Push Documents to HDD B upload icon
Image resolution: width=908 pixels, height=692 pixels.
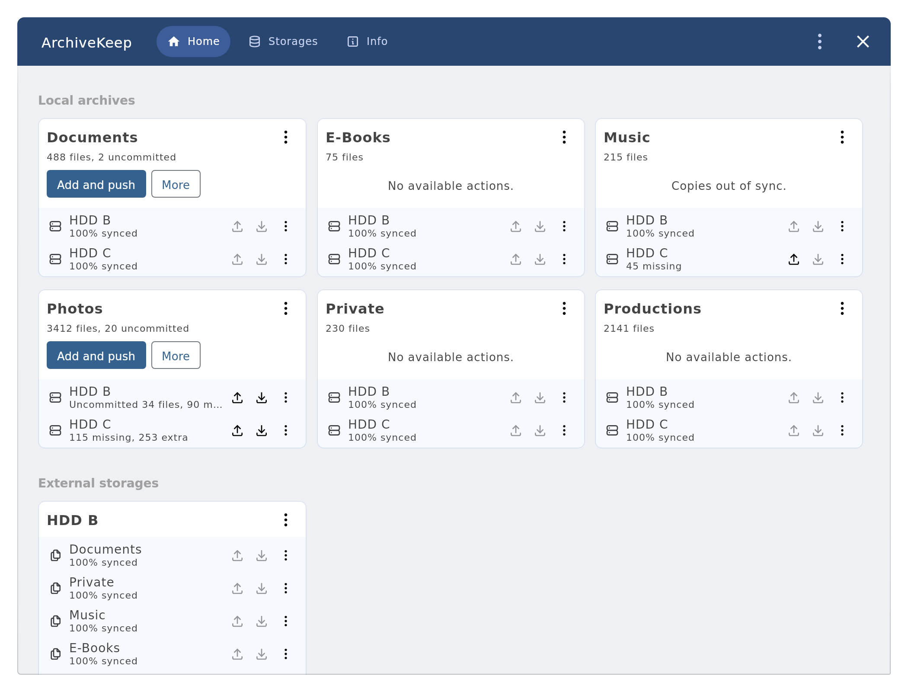click(237, 226)
